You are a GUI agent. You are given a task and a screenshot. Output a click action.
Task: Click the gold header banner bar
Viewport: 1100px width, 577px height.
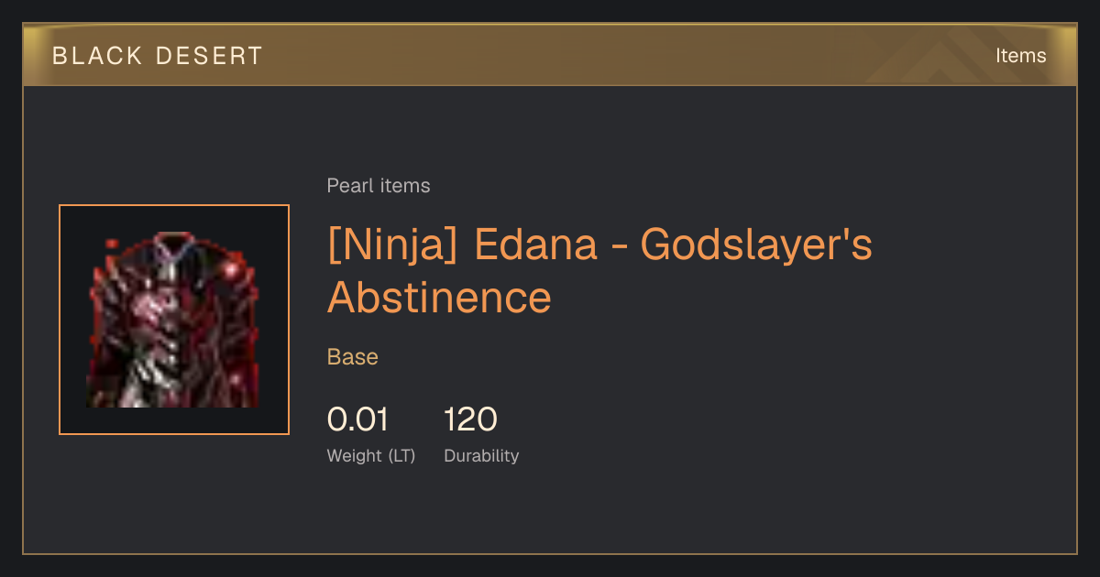[550, 55]
